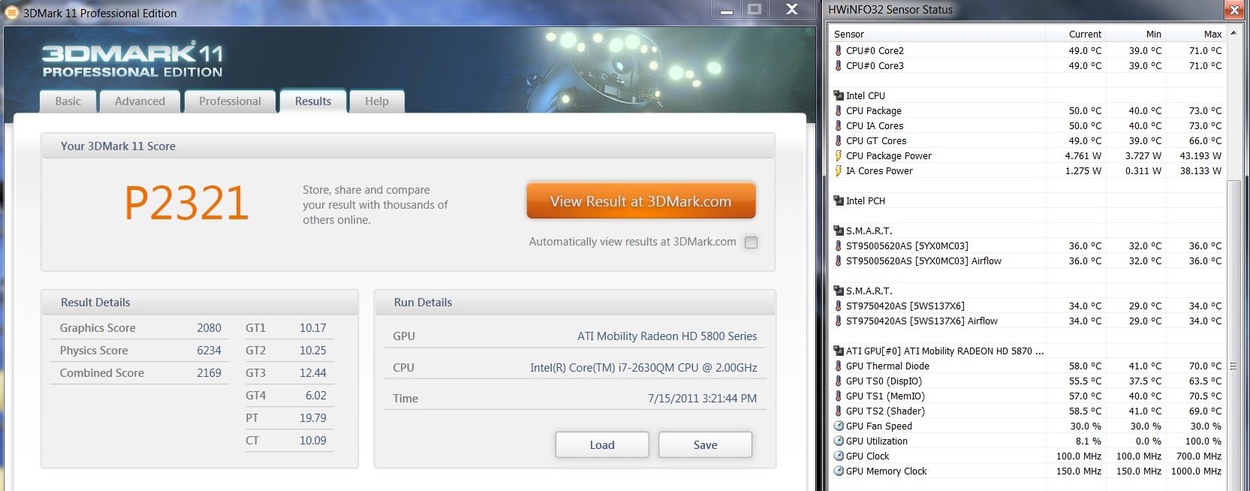The height and width of the screenshot is (491, 1250).
Task: Click ATI Mobility Radeon HD 5800 Series text
Action: 667,336
